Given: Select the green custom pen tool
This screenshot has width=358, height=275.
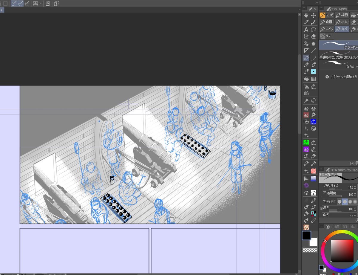Looking at the screenshot, I should (306, 143).
